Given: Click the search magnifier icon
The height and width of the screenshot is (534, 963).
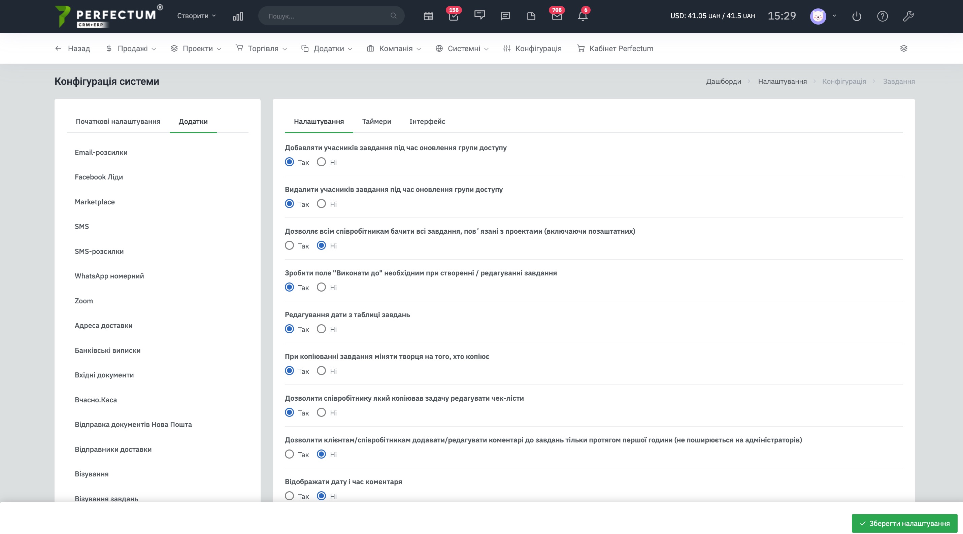Looking at the screenshot, I should (x=393, y=16).
